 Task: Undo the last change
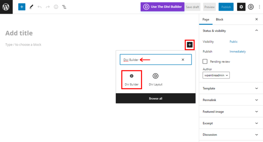[39, 7]
